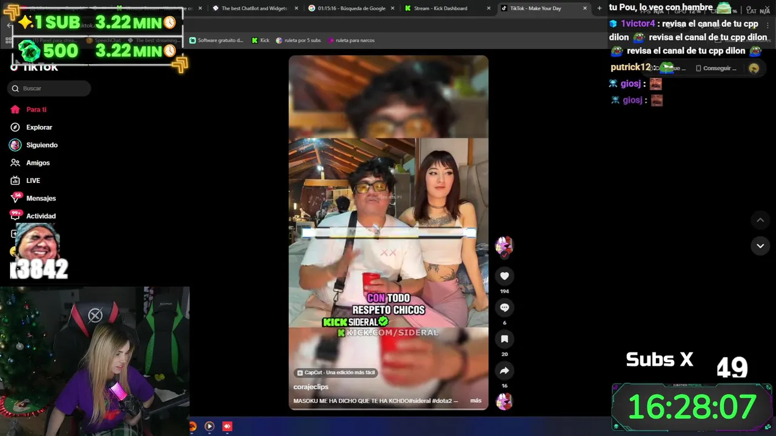Open the Kick bookmark

click(260, 41)
